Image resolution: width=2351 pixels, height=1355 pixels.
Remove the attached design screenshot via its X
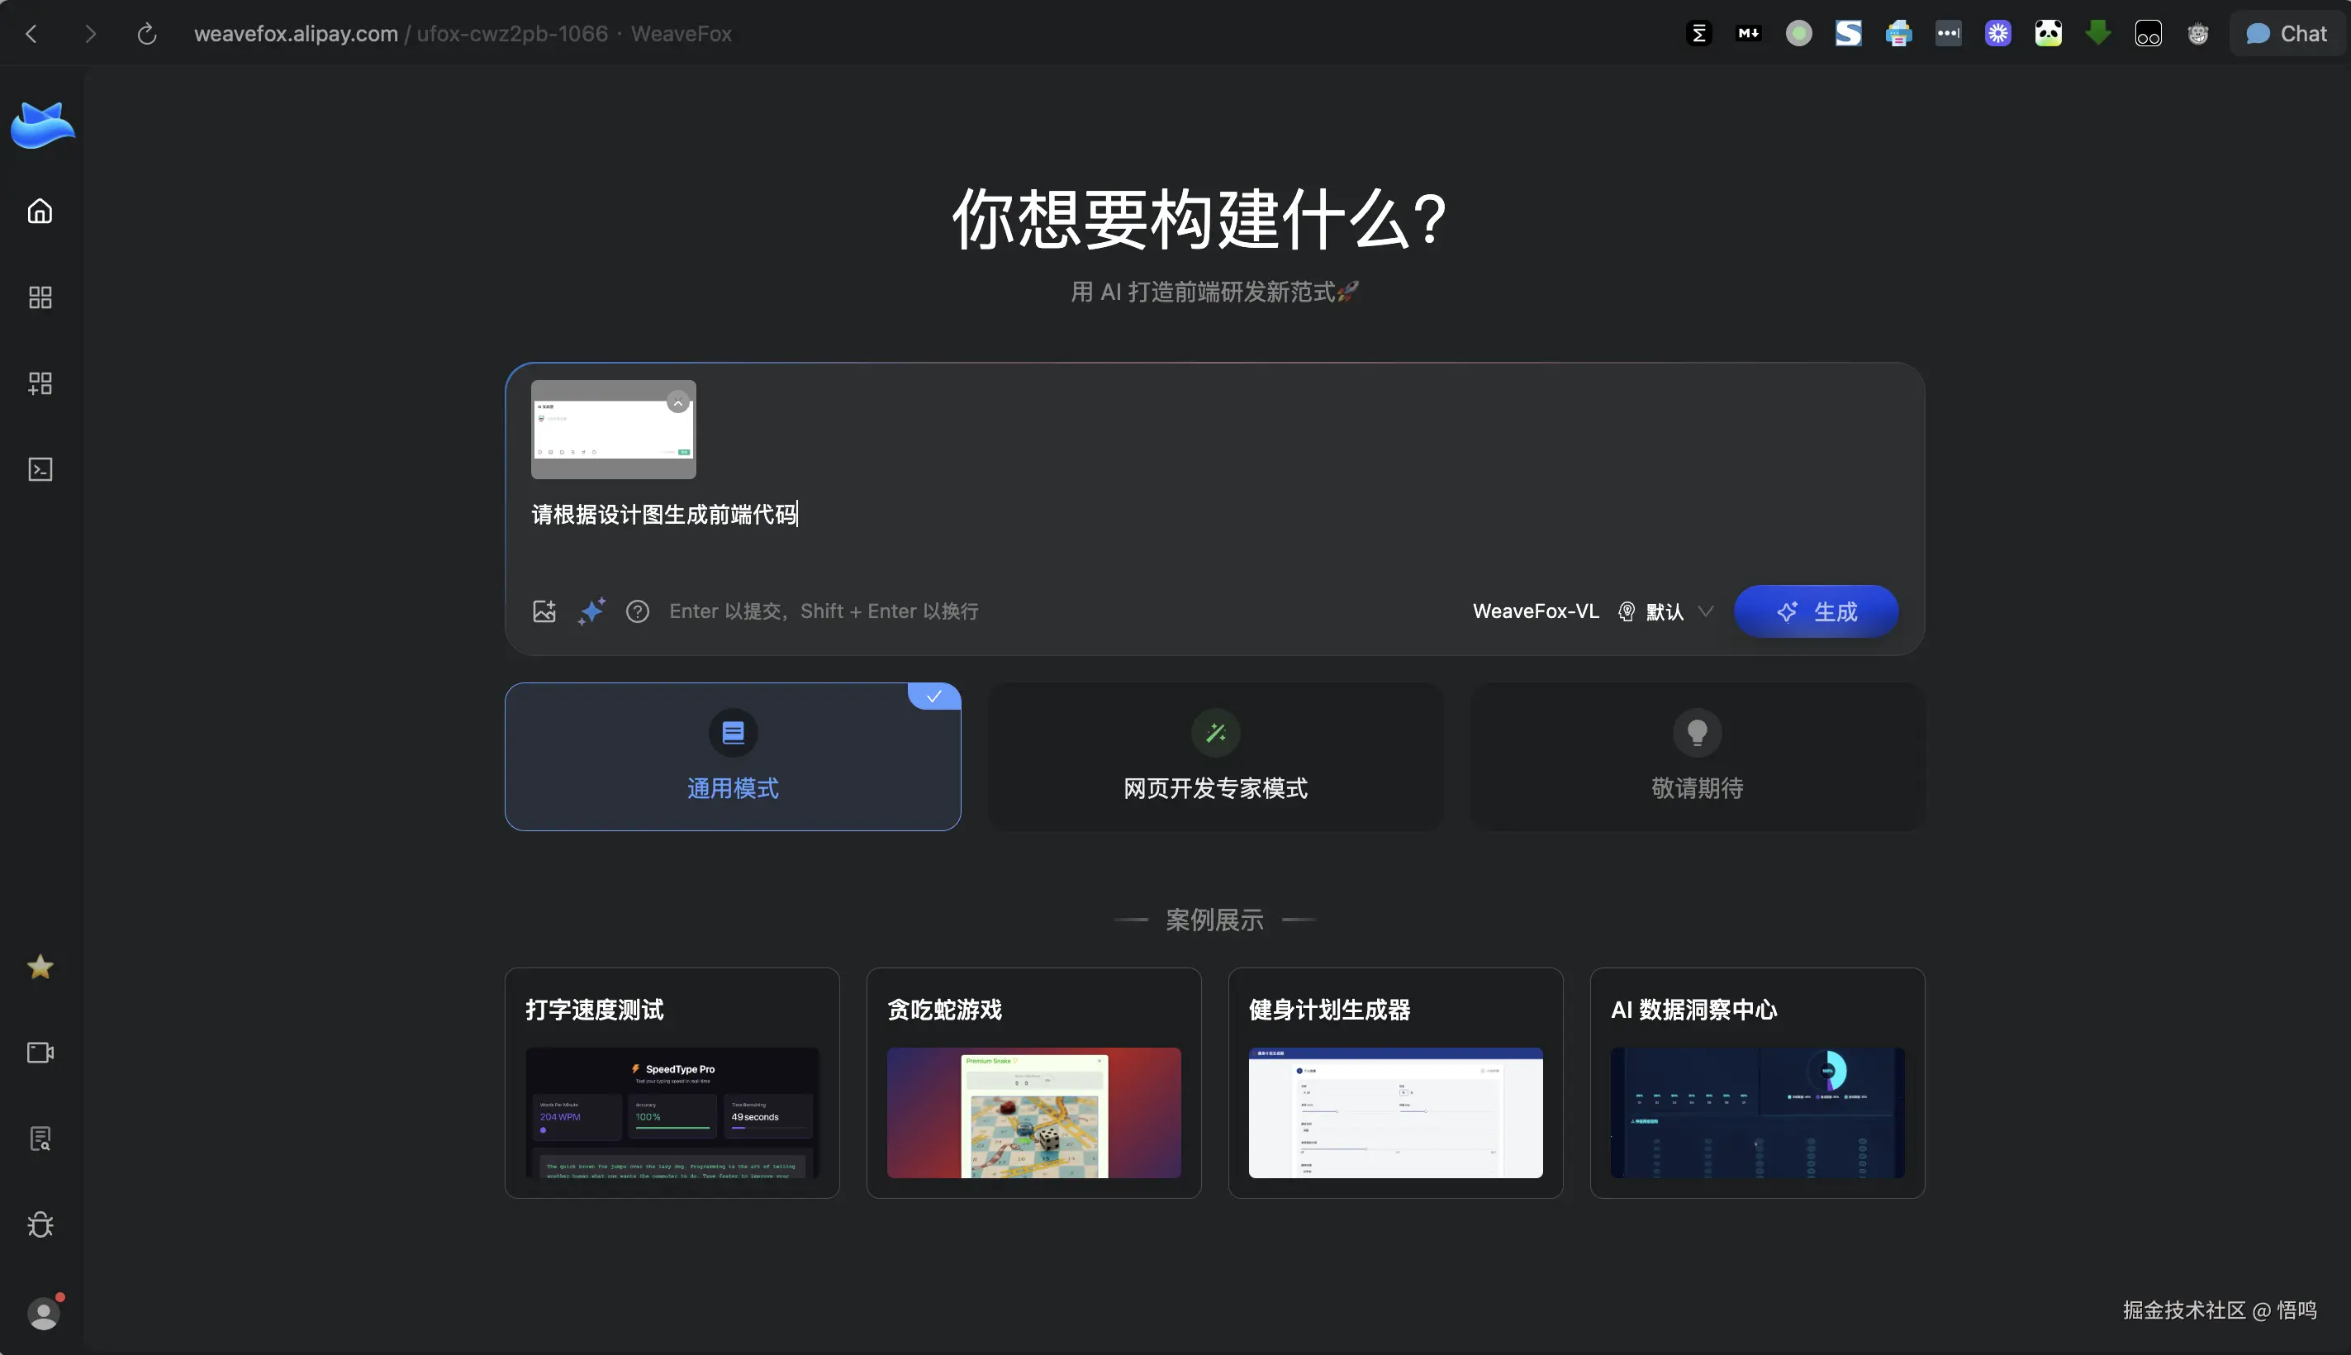(x=678, y=401)
